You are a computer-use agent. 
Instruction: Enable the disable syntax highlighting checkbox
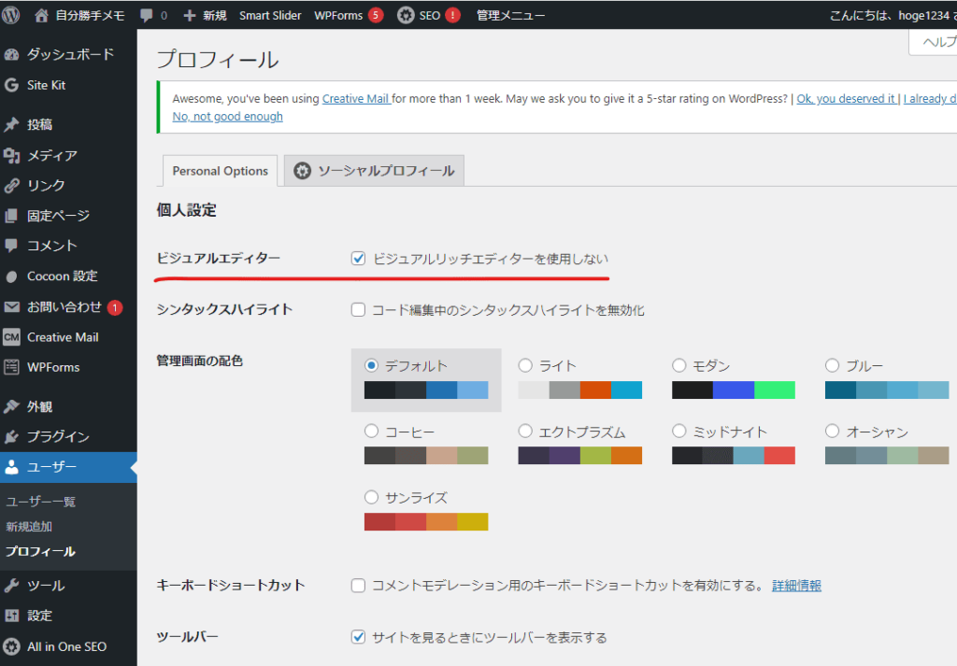coord(358,310)
